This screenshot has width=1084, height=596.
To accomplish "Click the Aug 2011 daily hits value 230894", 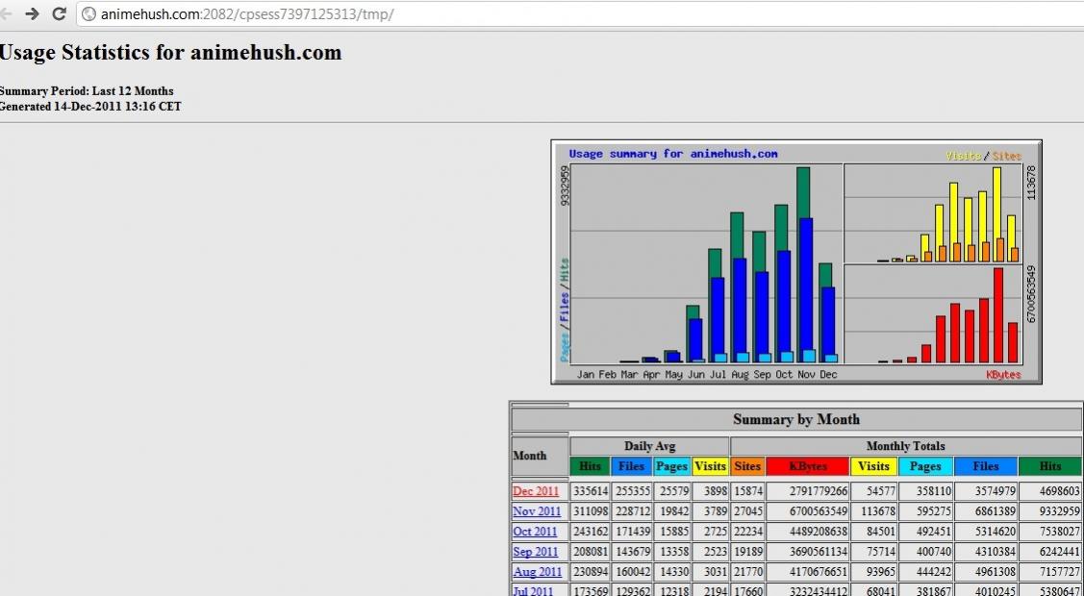I will 590,572.
